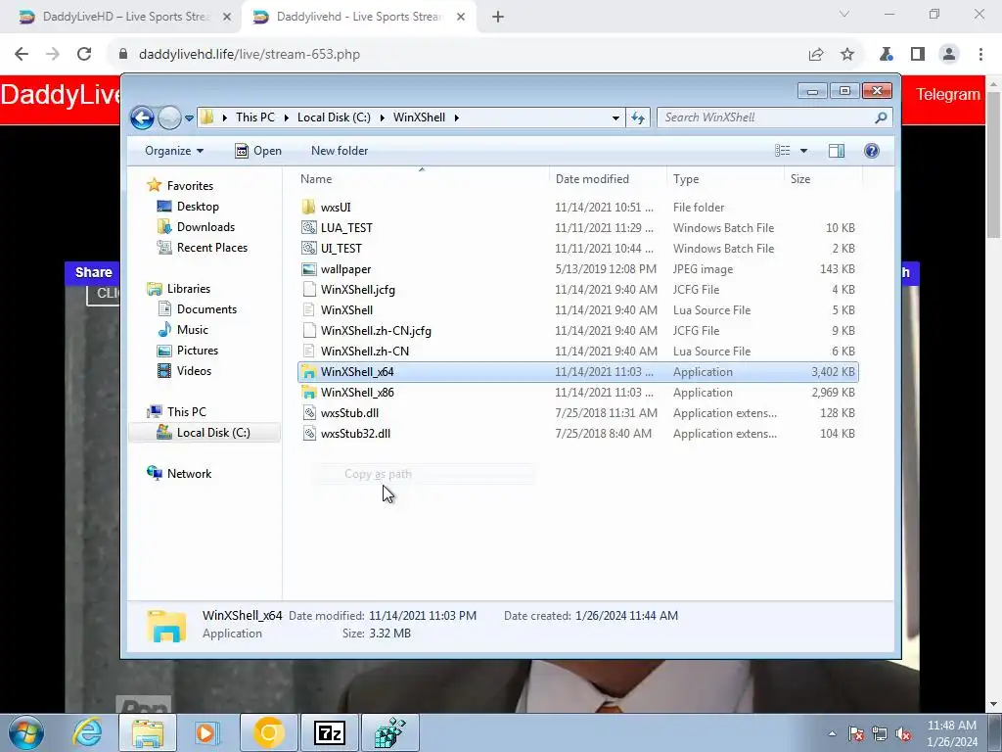Open a new Chrome tab

[498, 17]
